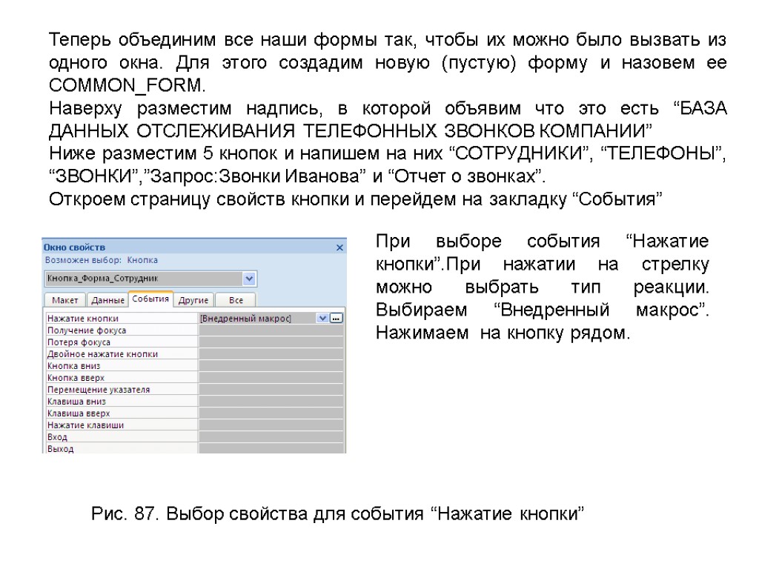Switch to the Другие tab
The width and height of the screenshot is (759, 569).
pyautogui.click(x=193, y=301)
